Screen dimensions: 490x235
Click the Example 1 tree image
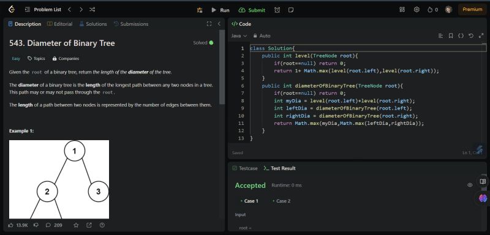point(59,179)
